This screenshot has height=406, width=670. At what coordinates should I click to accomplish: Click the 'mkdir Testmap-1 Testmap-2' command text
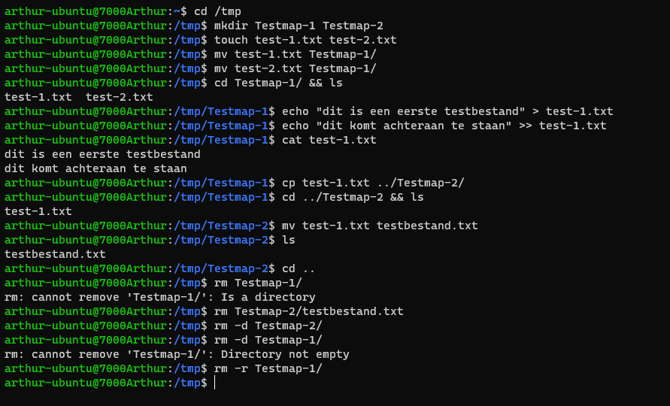(299, 26)
